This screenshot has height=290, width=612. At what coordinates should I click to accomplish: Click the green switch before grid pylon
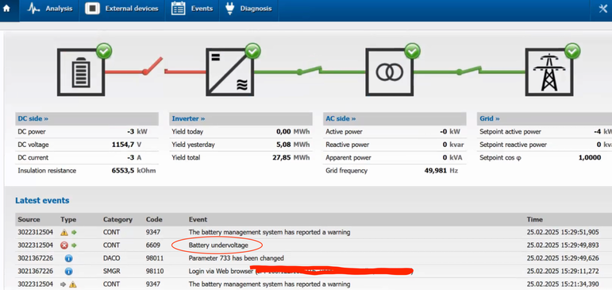coord(468,71)
